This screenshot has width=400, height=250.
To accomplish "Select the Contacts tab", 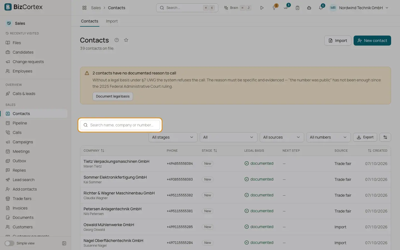I will pyautogui.click(x=89, y=21).
